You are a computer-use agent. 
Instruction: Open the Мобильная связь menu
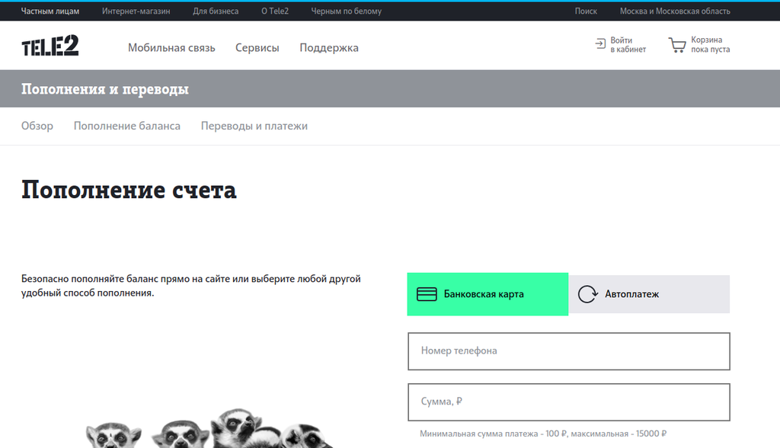coord(171,48)
